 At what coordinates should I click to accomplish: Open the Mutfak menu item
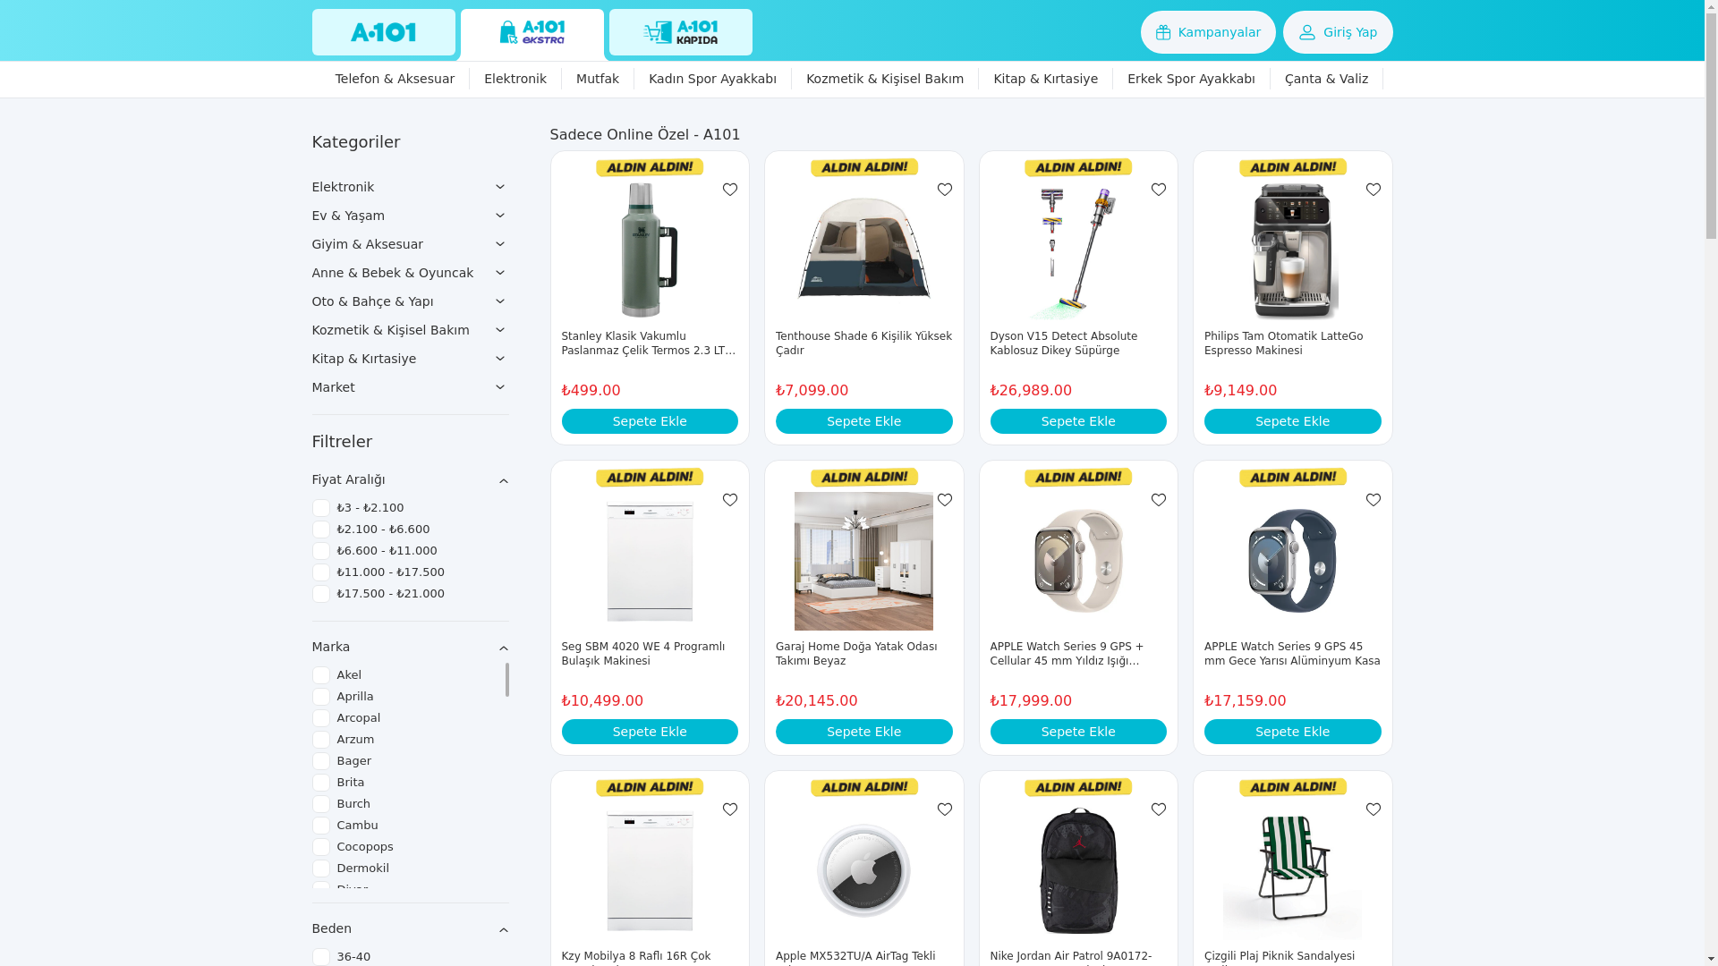598,79
